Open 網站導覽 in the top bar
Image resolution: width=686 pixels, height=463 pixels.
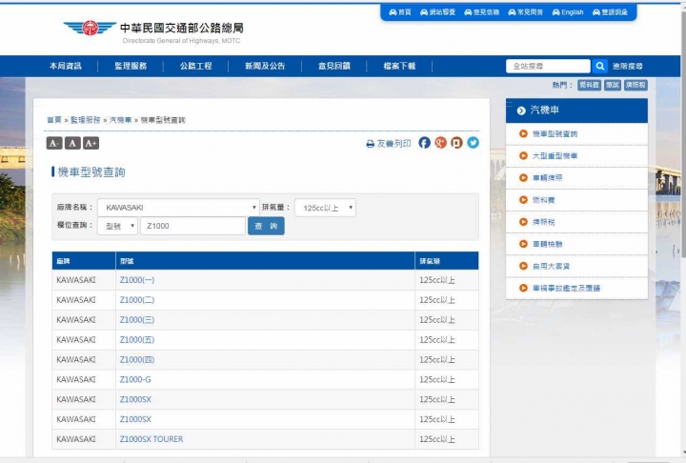[x=437, y=12]
